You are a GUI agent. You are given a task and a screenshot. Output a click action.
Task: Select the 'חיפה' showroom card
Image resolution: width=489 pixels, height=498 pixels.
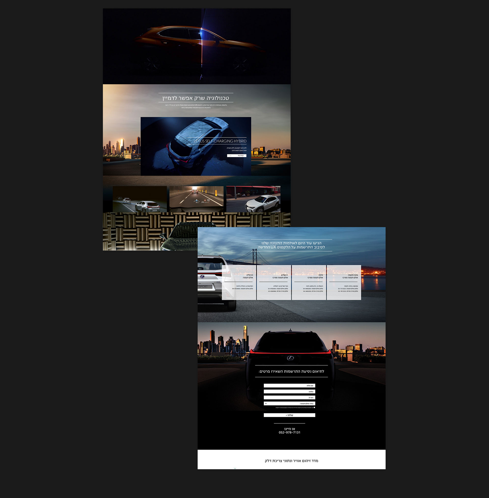(309, 282)
